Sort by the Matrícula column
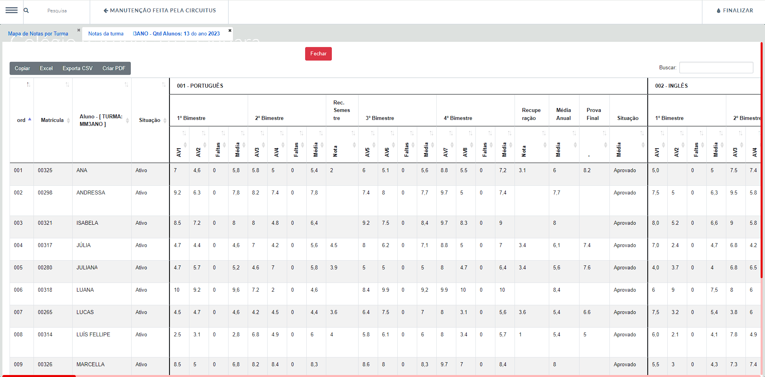This screenshot has height=377, width=765. pyautogui.click(x=53, y=120)
